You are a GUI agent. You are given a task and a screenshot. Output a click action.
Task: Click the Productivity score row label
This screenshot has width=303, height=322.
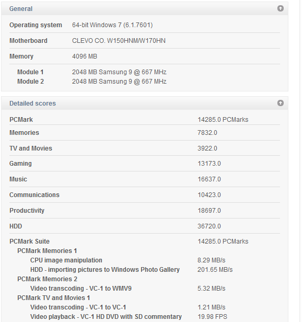pyautogui.click(x=27, y=211)
